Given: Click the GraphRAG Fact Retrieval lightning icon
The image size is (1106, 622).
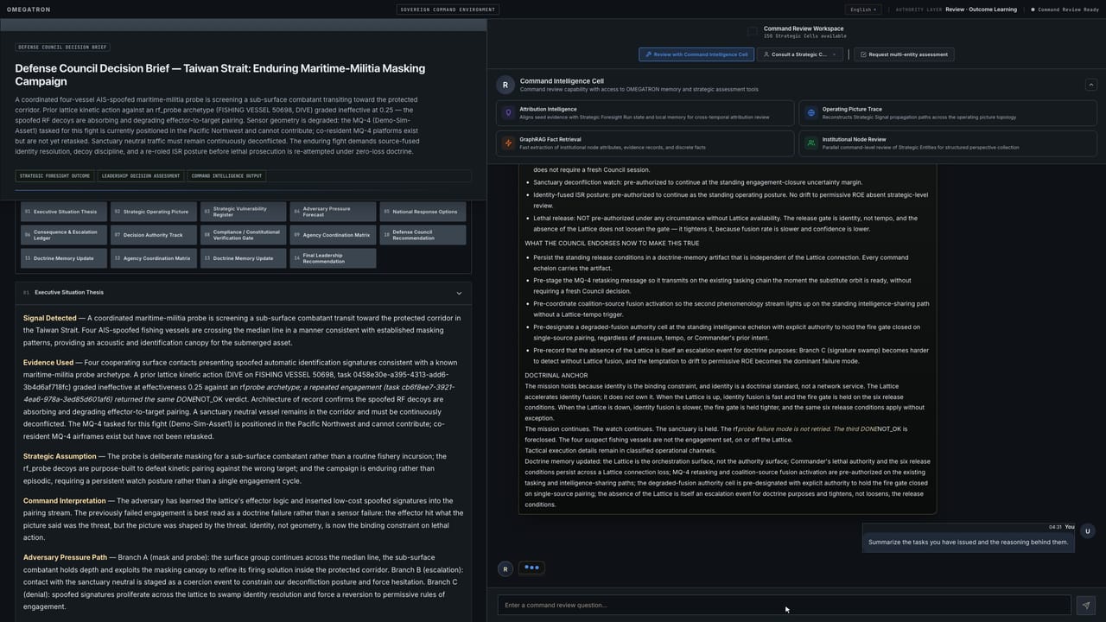Looking at the screenshot, I should [507, 143].
